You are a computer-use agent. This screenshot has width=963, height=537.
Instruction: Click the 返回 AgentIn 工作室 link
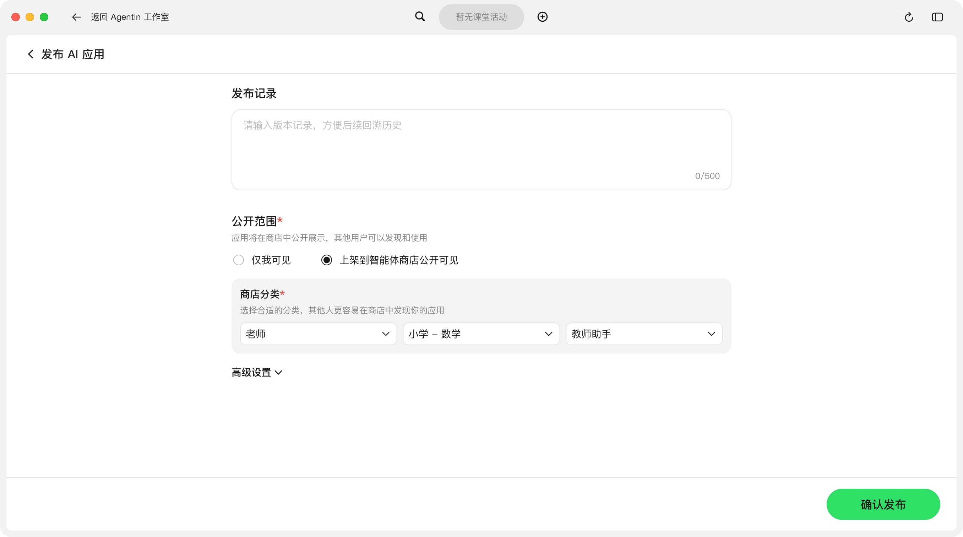coord(130,17)
